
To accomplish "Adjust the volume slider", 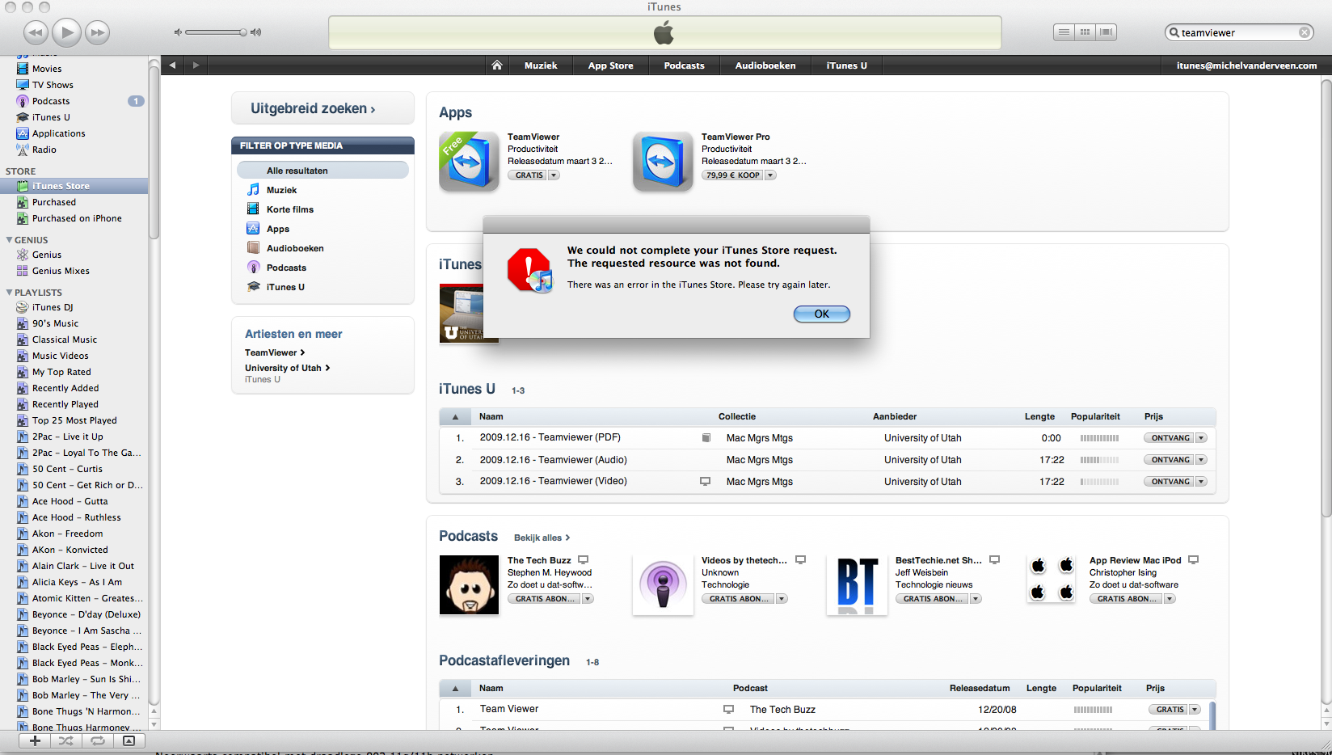I will click(215, 32).
